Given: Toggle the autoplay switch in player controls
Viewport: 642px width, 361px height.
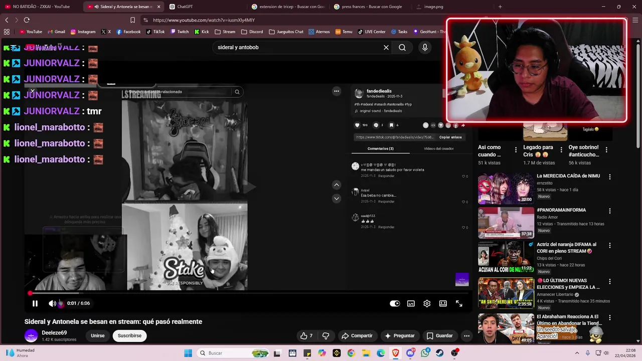Looking at the screenshot, I should [395, 303].
